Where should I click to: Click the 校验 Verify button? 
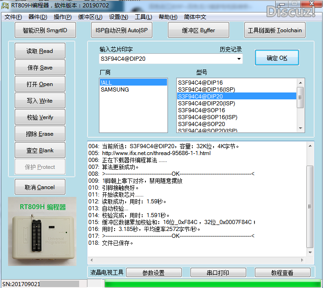(x=40, y=117)
